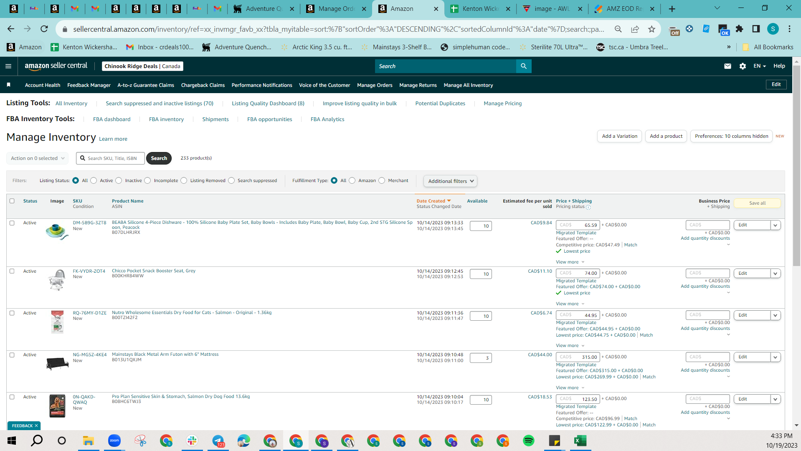Close the FEEDBACK tab with X

coord(36,426)
